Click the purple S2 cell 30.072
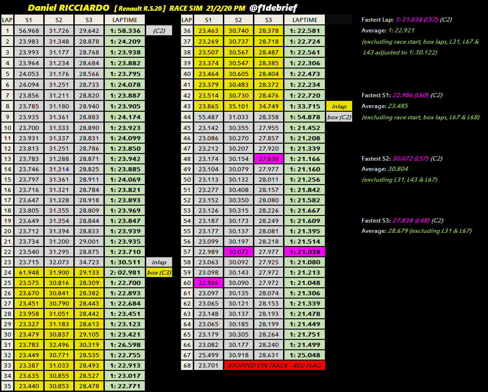This screenshot has height=392, width=488. (x=238, y=252)
